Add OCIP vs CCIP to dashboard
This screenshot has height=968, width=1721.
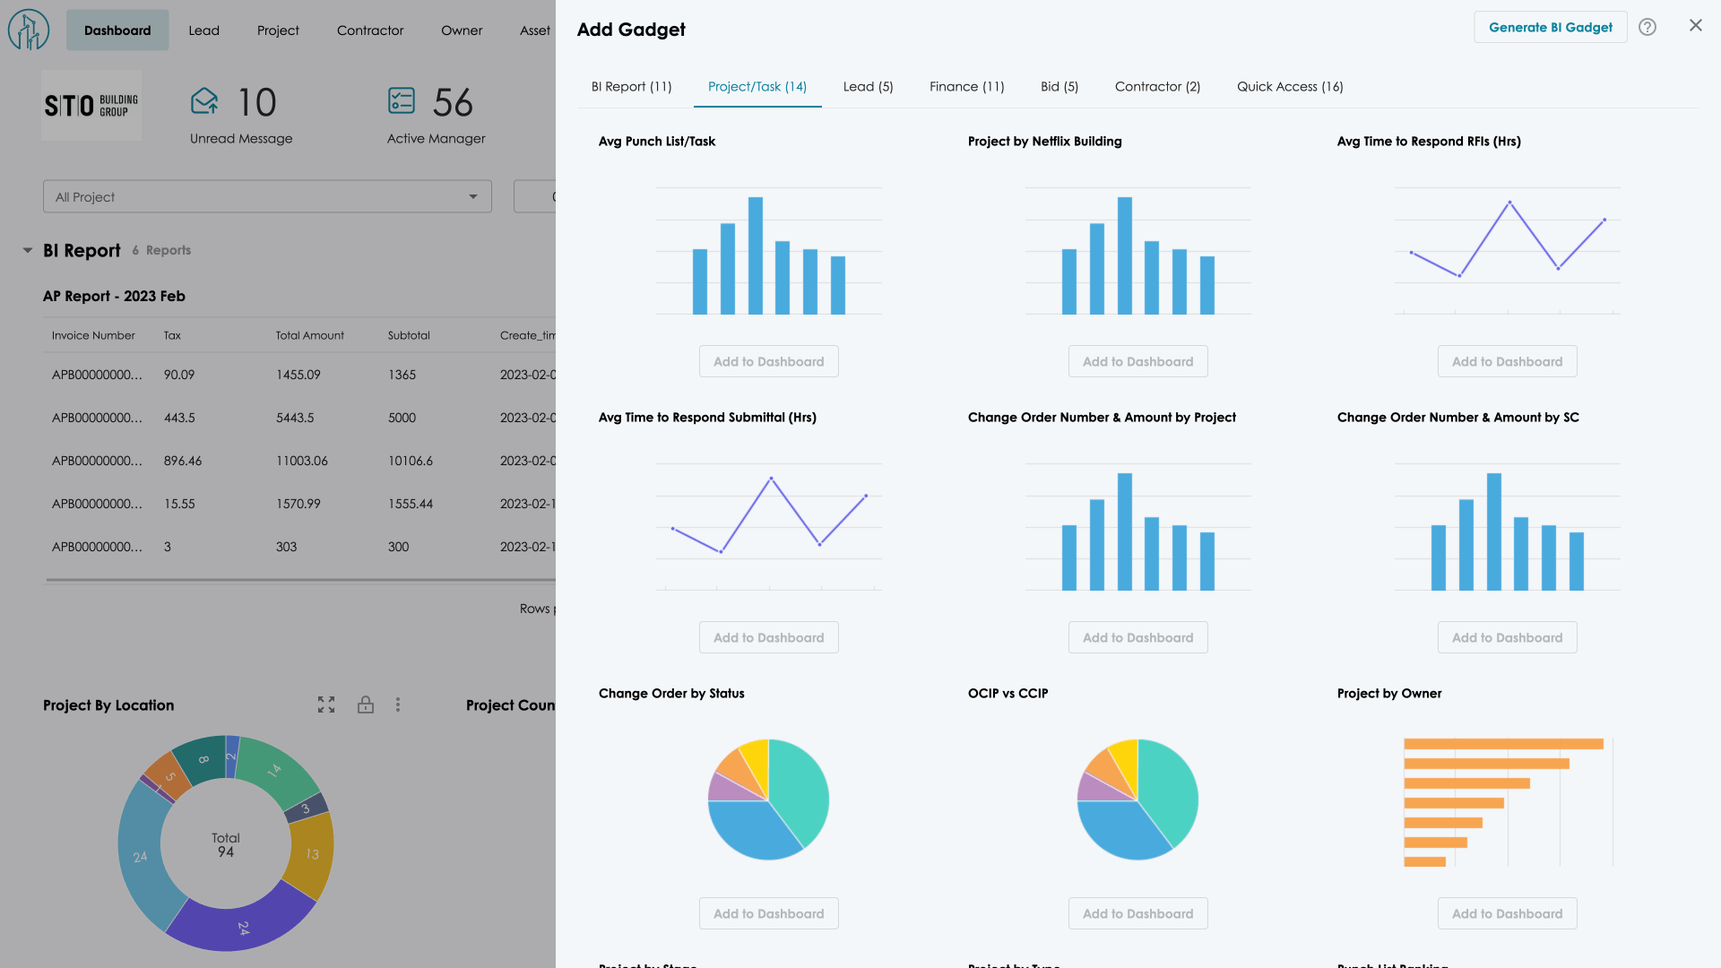tap(1137, 914)
